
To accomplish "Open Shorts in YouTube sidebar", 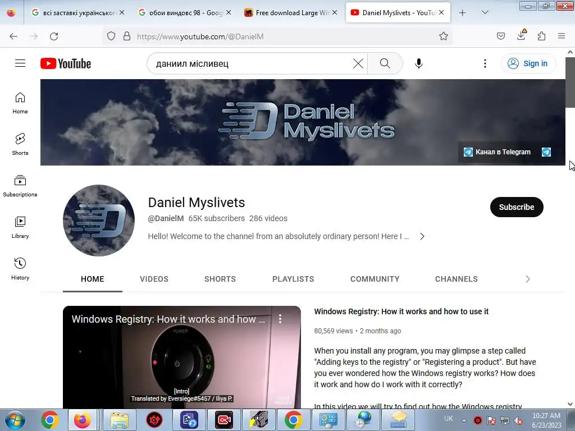I will (x=20, y=144).
